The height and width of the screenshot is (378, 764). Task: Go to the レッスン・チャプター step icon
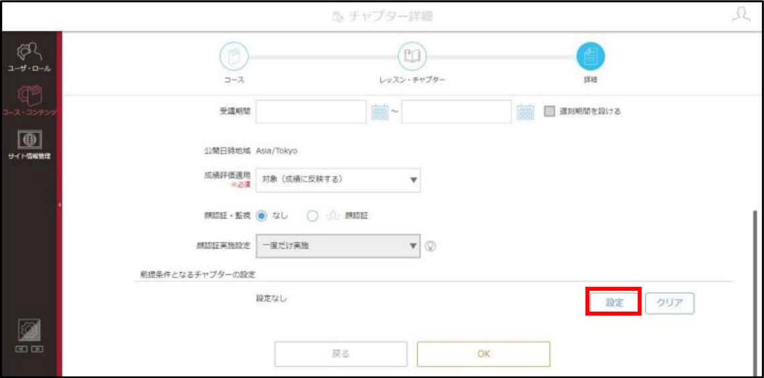(x=413, y=56)
